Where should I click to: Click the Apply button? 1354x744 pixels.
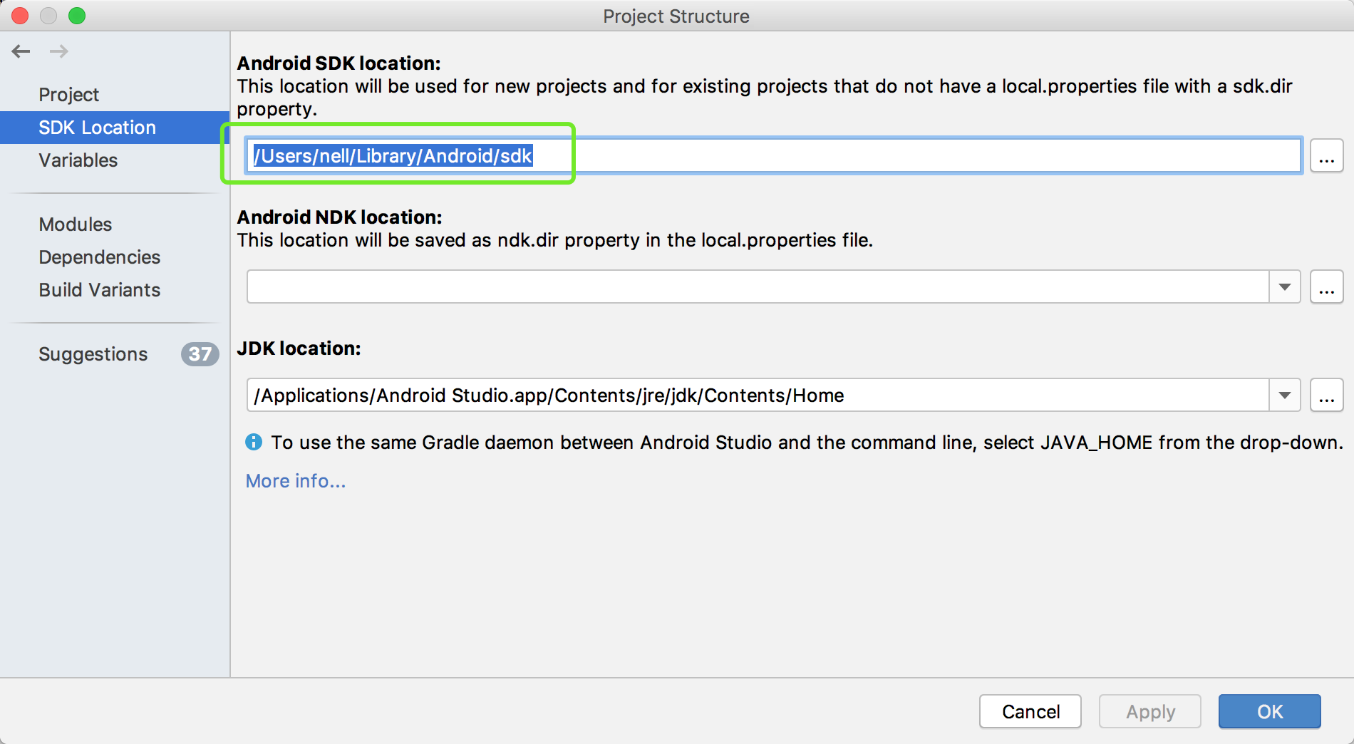[x=1150, y=711]
